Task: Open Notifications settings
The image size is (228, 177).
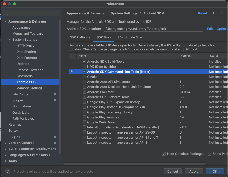Action: [22, 106]
